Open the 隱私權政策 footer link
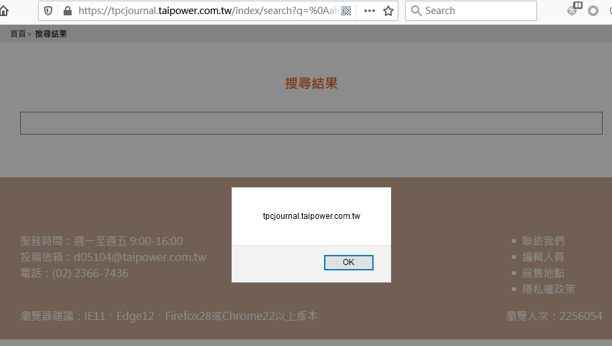This screenshot has height=346, width=612. (x=548, y=289)
